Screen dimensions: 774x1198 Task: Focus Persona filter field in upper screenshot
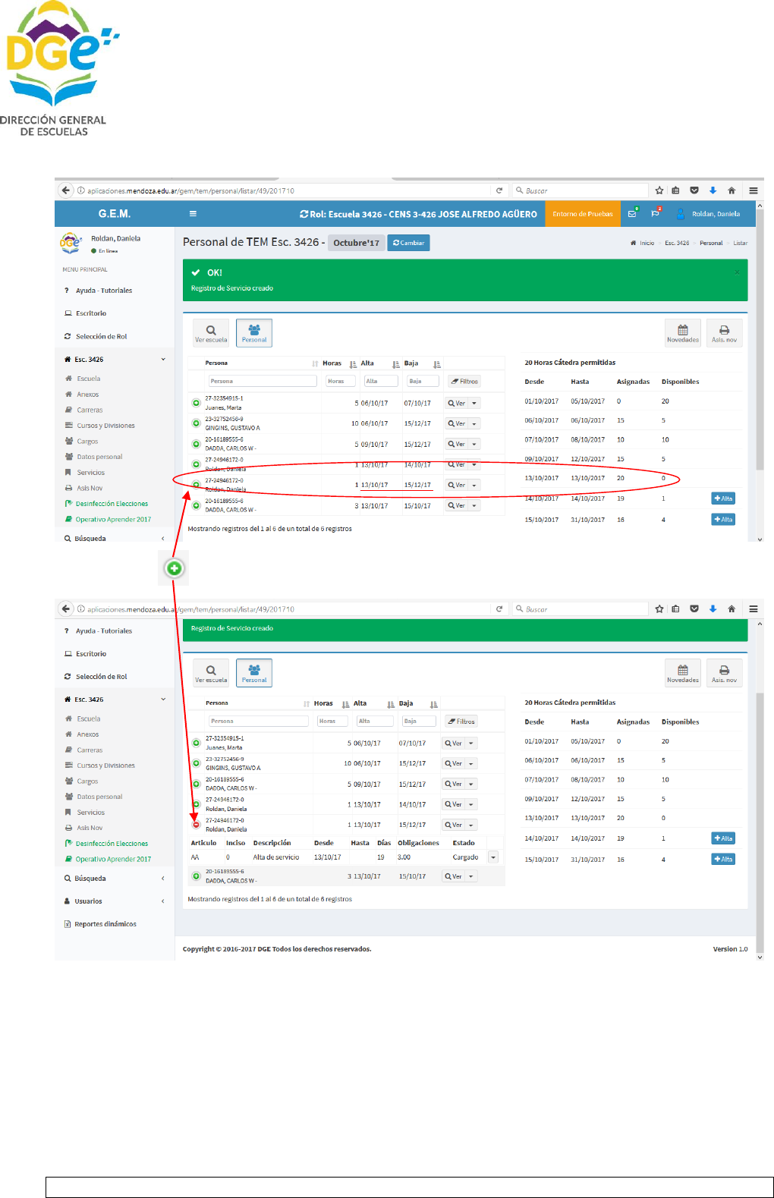coord(263,381)
